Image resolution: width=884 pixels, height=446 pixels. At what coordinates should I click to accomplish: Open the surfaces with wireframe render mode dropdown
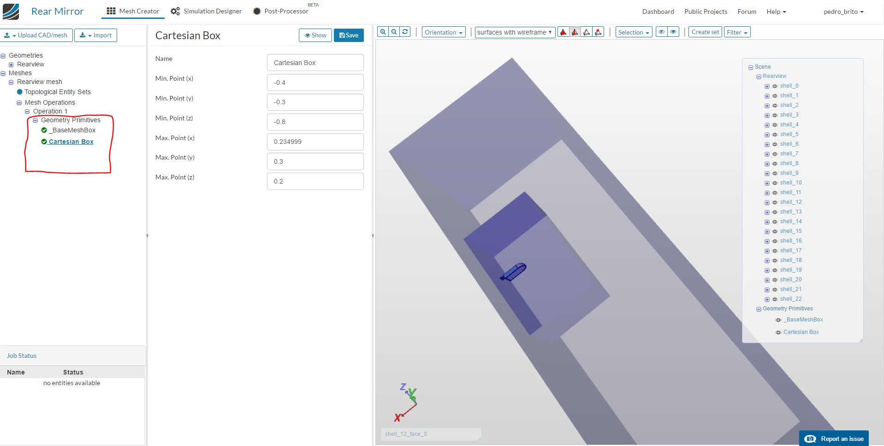[515, 32]
